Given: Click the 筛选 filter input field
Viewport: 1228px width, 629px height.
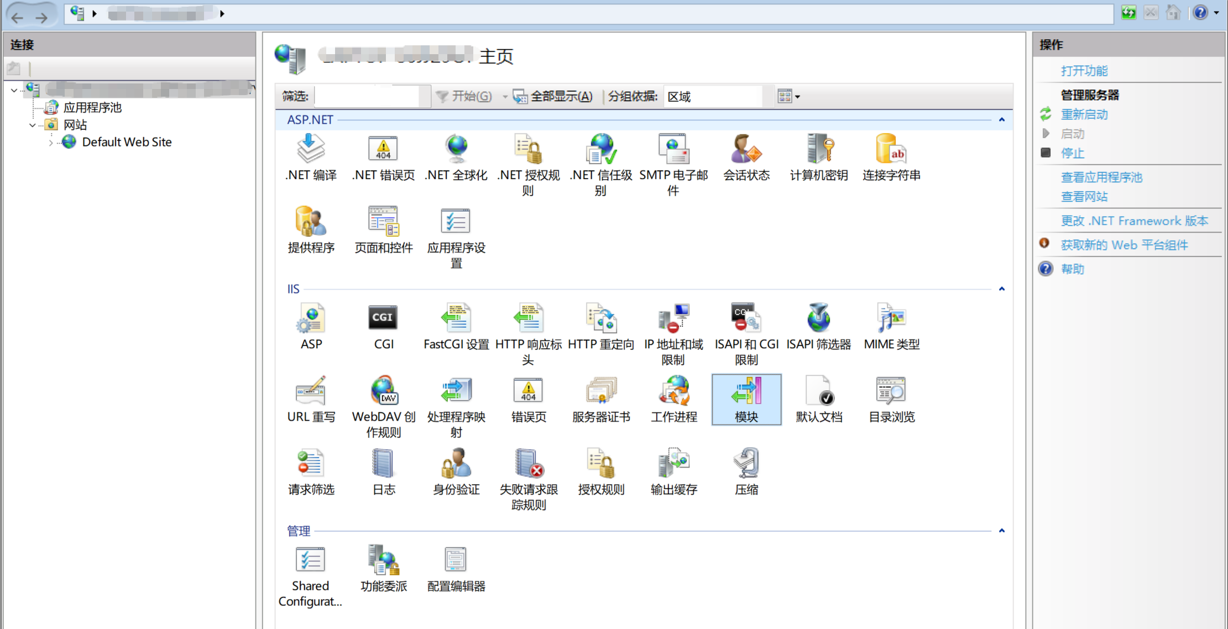Looking at the screenshot, I should pyautogui.click(x=367, y=97).
